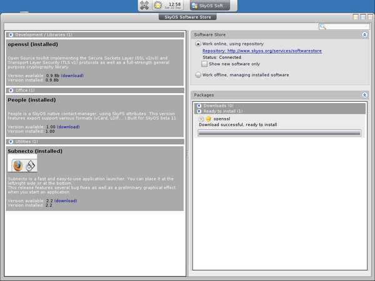Screen dimensions: 375x281
Task: Click the Subnecto (installed) heading
Action: pyautogui.click(x=35, y=151)
